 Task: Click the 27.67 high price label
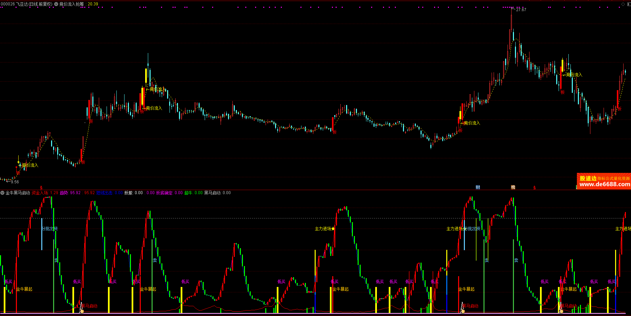[x=521, y=10]
